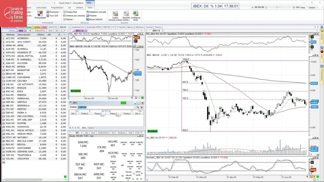Click the search magnifier beside Símbolo field
This screenshot has width=324, height=182.
pos(138,107)
